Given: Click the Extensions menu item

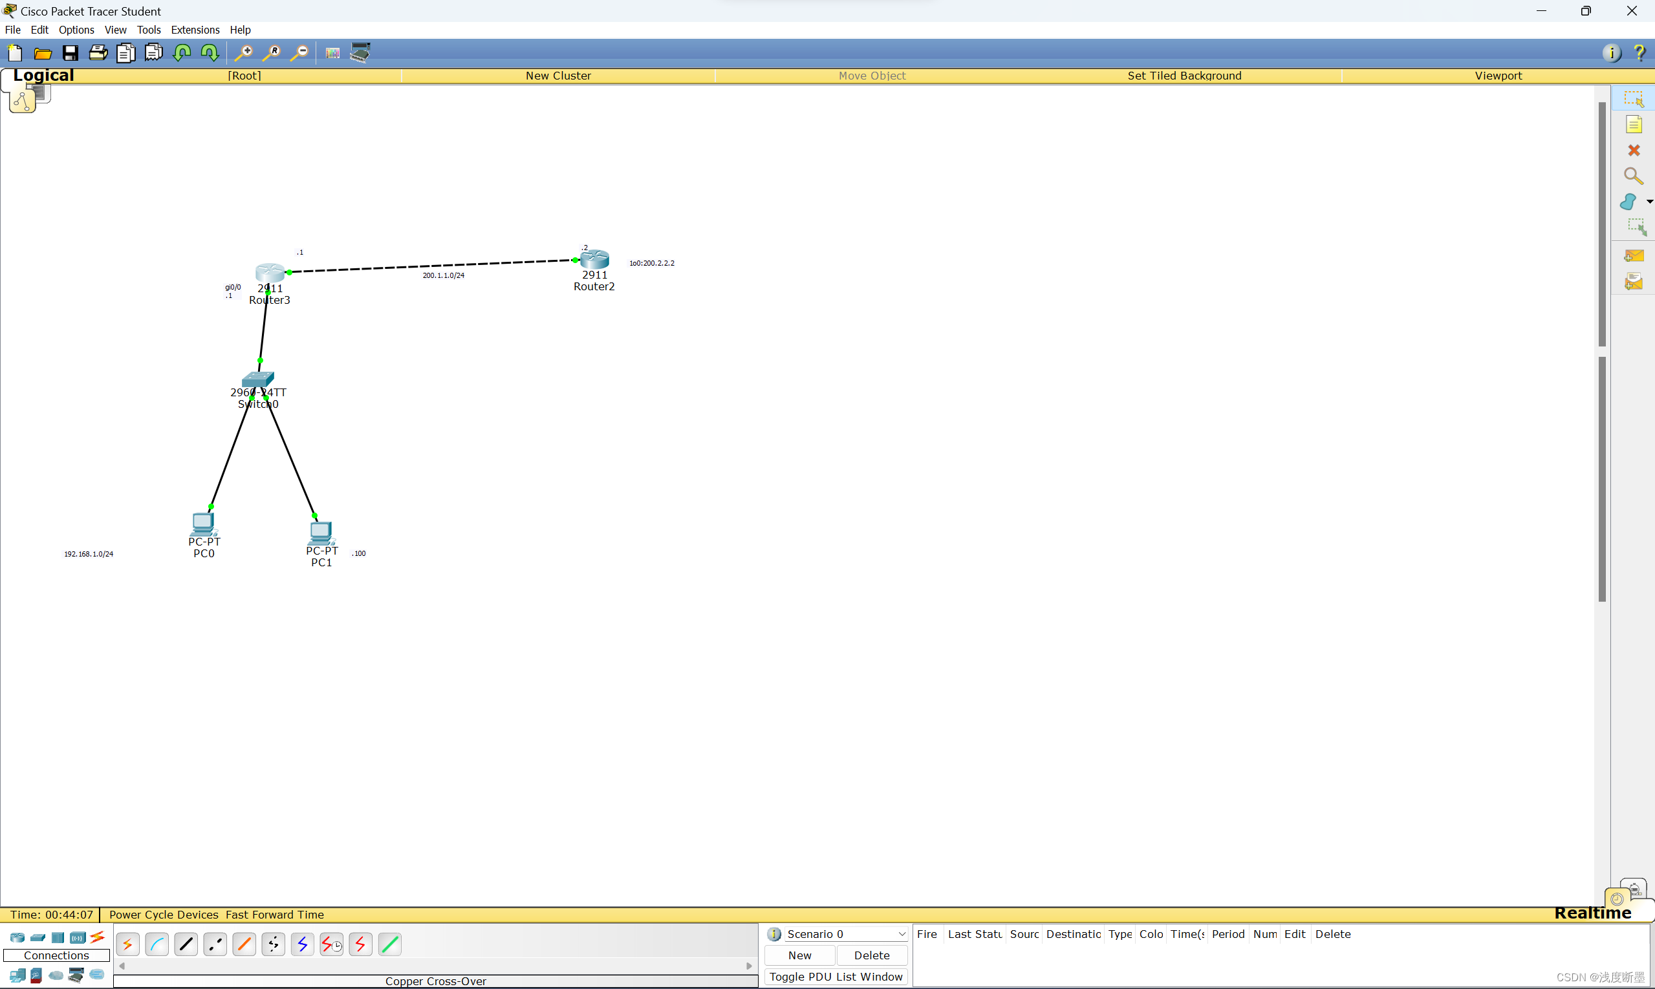Looking at the screenshot, I should click(x=195, y=30).
